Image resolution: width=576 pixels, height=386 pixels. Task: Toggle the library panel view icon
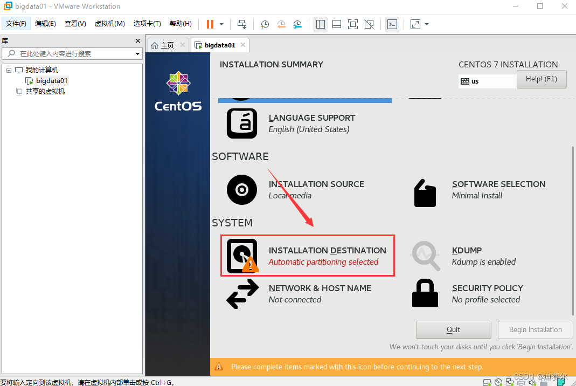320,24
